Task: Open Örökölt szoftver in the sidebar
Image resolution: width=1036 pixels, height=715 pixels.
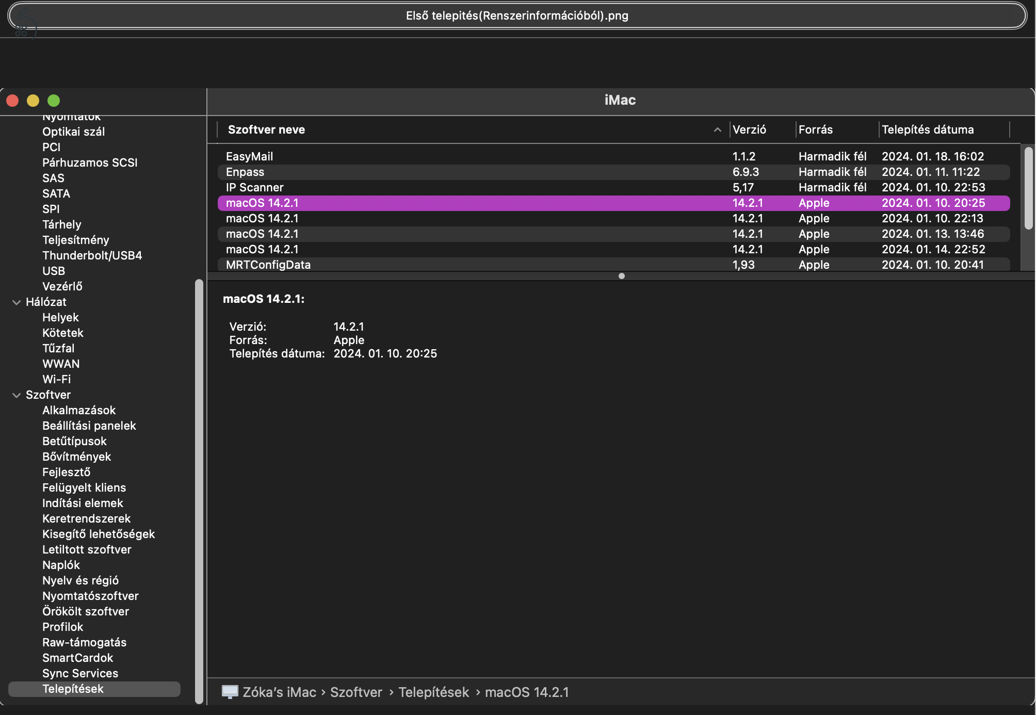Action: point(86,612)
